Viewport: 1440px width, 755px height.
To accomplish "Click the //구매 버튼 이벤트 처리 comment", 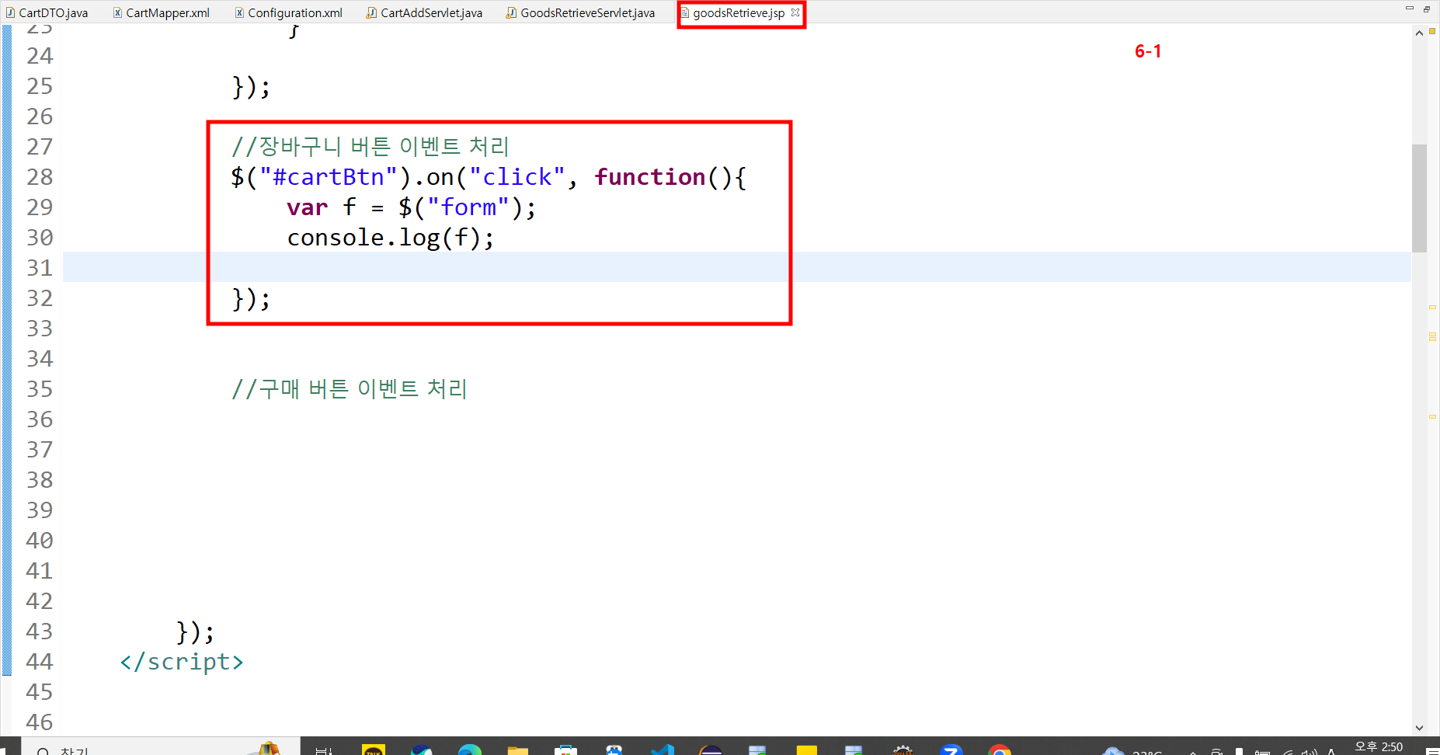I will pyautogui.click(x=349, y=388).
